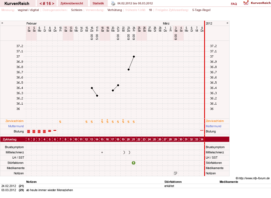271x198 pixels.
Task: Go to next cycle with right angle bracket
Action: (x=53, y=4)
